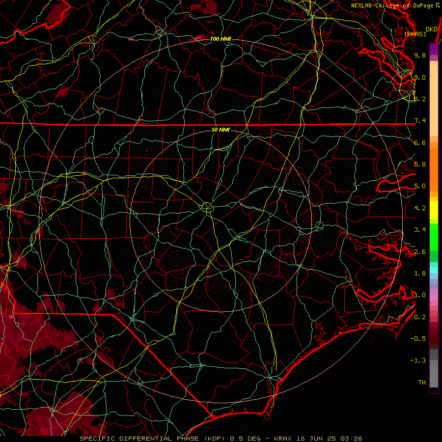Click the 100 NMI range ring label
This screenshot has width=442, height=442.
coord(221,39)
